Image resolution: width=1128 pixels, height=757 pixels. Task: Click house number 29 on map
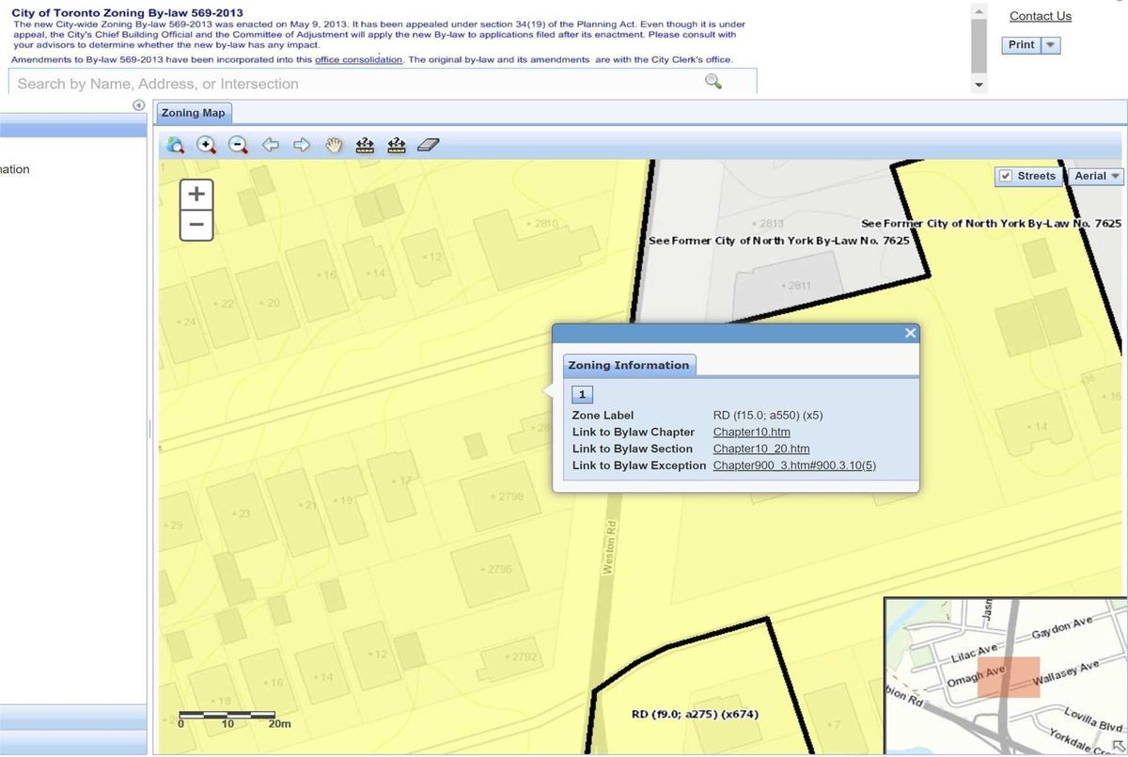[x=176, y=525]
